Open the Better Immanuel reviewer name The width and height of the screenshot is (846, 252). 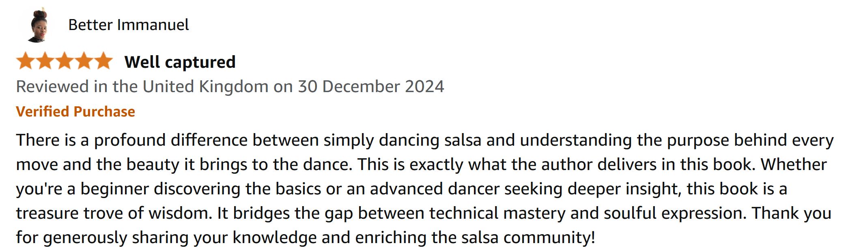pos(128,25)
